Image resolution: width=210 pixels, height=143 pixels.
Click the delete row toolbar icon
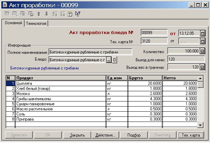tap(23, 14)
